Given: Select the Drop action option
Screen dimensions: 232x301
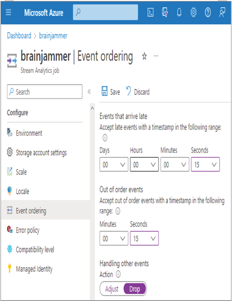Looking at the screenshot, I should [x=135, y=289].
